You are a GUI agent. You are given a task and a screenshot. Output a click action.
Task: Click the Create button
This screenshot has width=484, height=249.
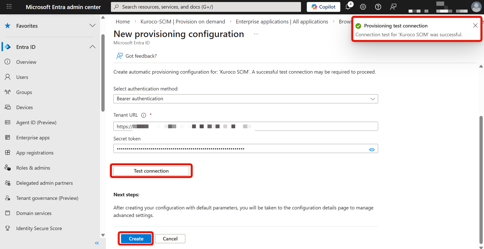pyautogui.click(x=136, y=239)
